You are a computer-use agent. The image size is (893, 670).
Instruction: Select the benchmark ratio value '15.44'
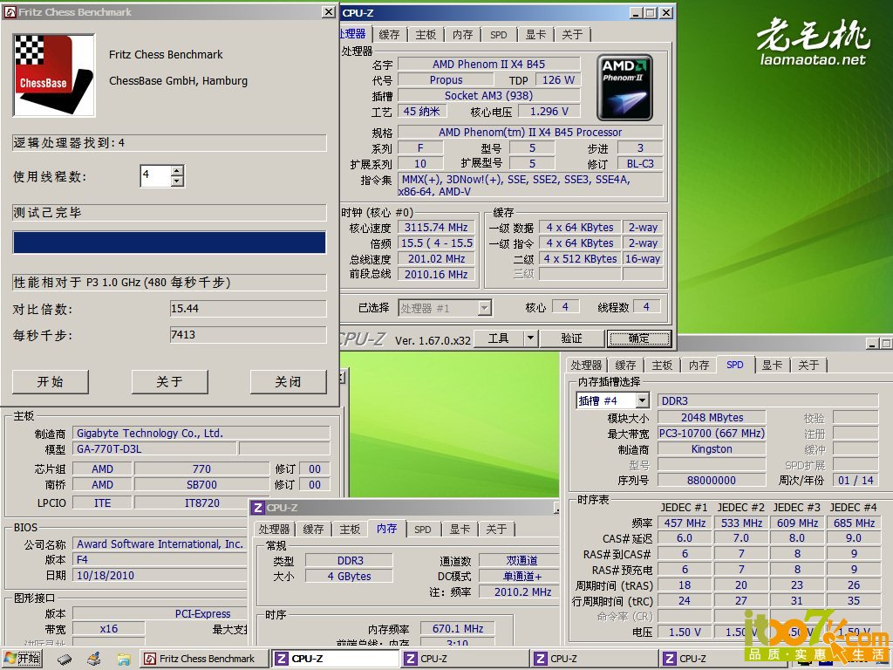[x=248, y=309]
